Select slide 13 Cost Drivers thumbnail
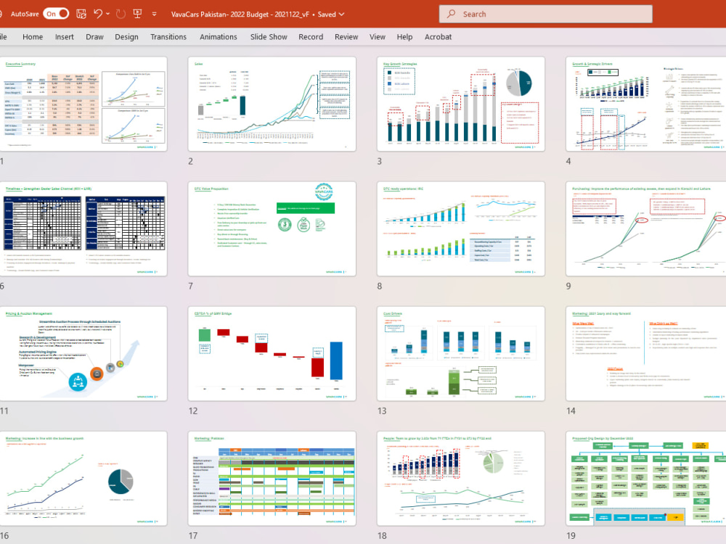726x544 pixels. 461,354
